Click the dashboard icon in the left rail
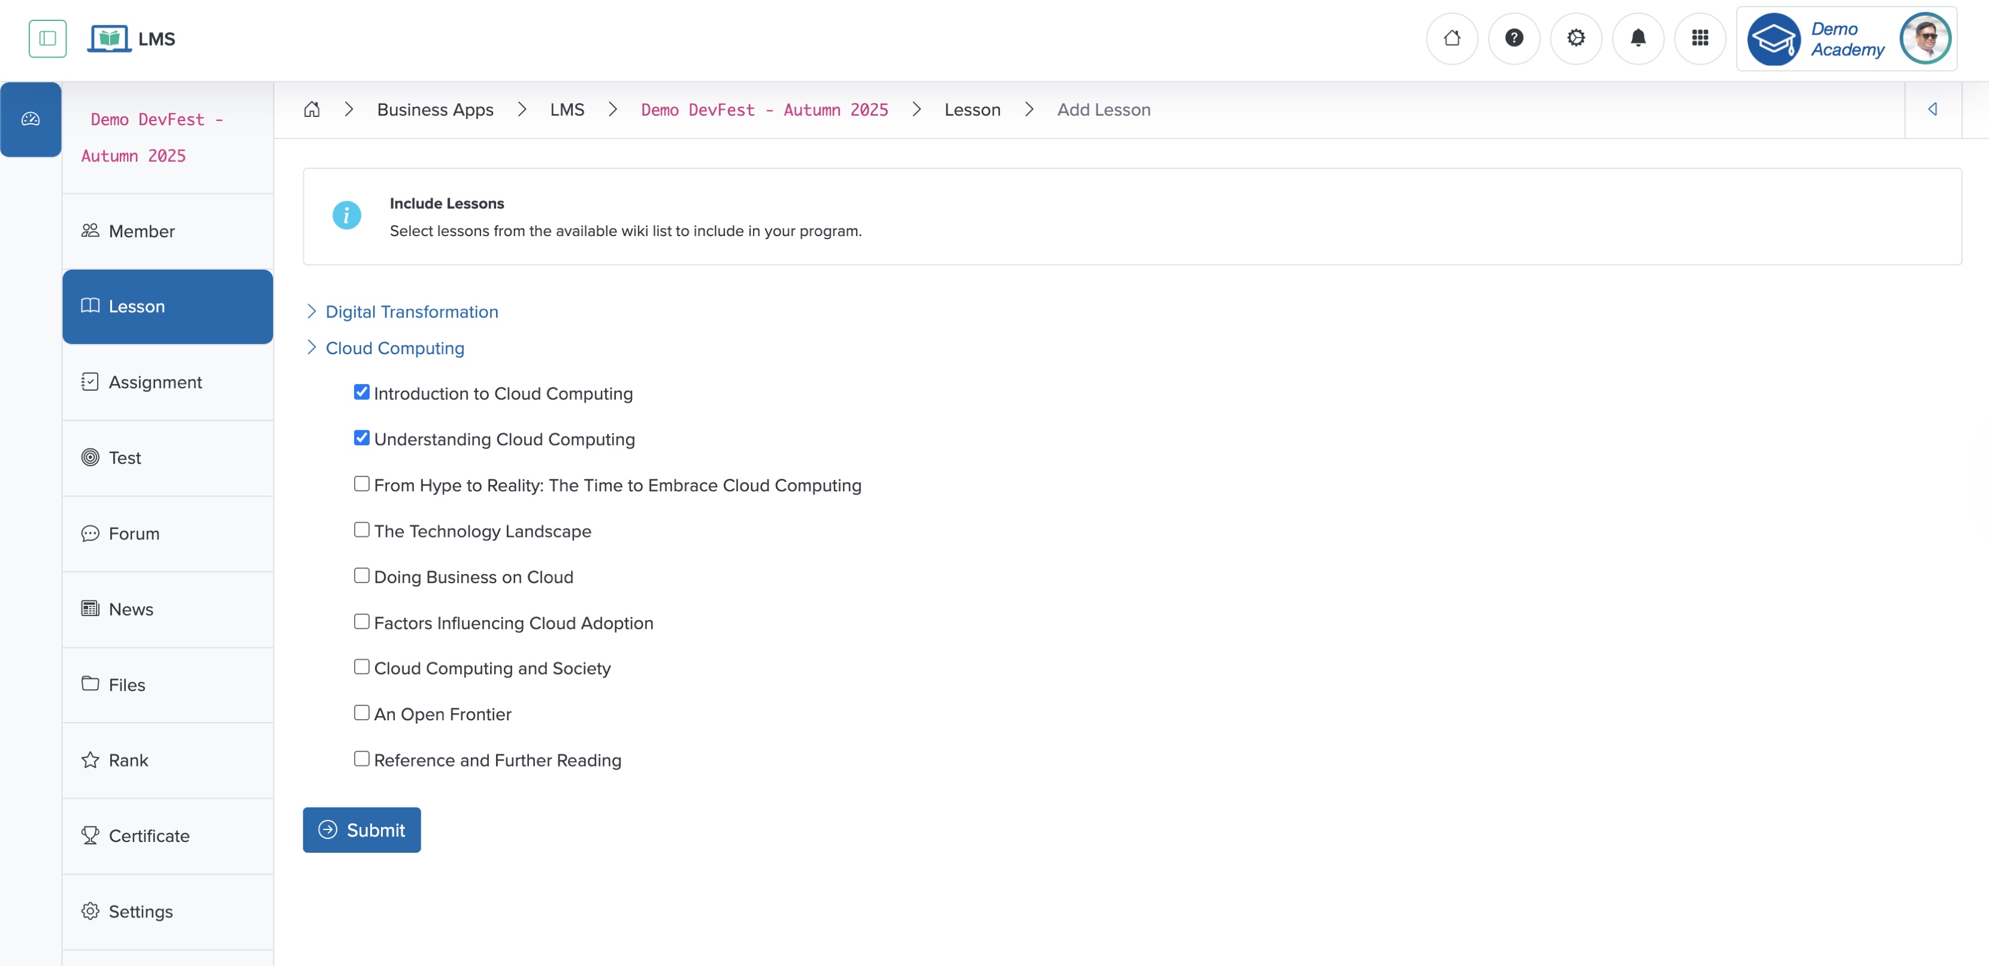The width and height of the screenshot is (1989, 966). (x=31, y=119)
